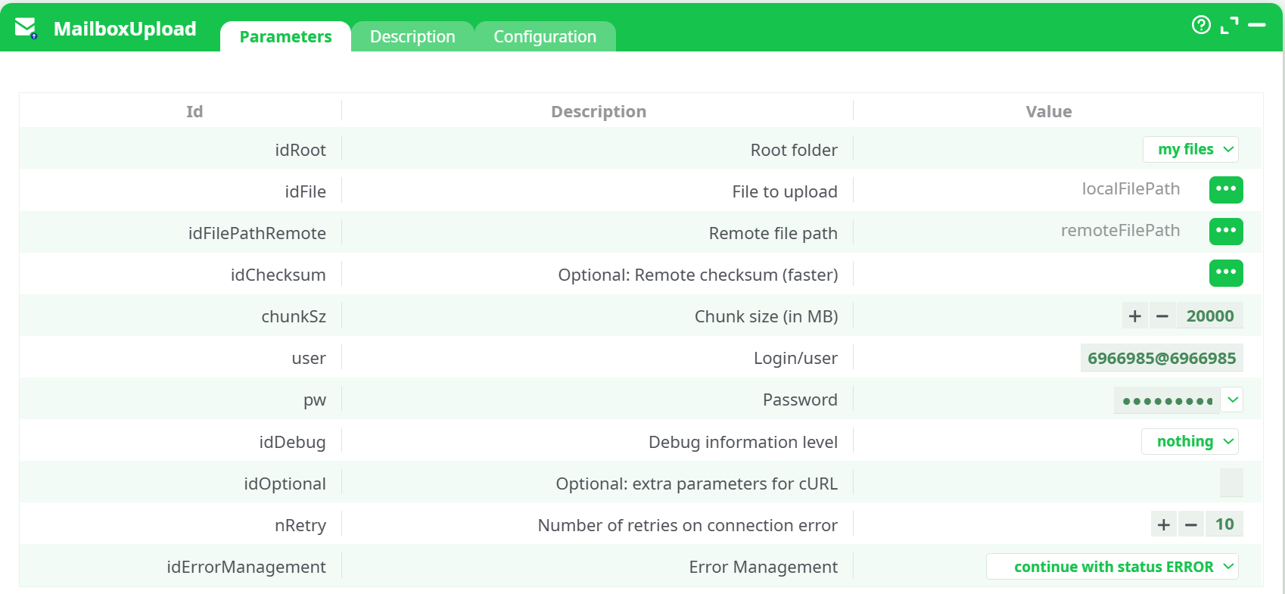Image resolution: width=1285 pixels, height=594 pixels.
Task: Switch to the Configuration tab
Action: (x=545, y=36)
